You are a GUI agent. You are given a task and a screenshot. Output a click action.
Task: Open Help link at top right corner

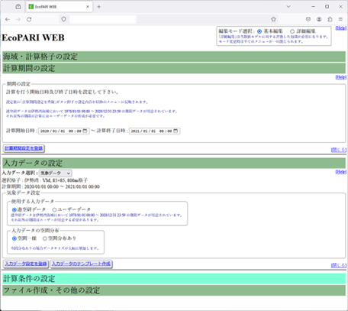point(341,28)
